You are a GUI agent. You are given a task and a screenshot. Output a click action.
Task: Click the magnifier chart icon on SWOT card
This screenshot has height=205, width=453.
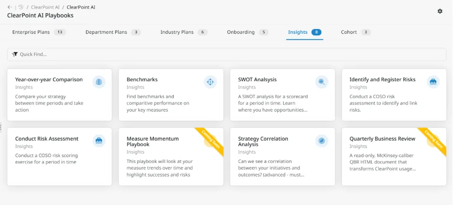321,82
